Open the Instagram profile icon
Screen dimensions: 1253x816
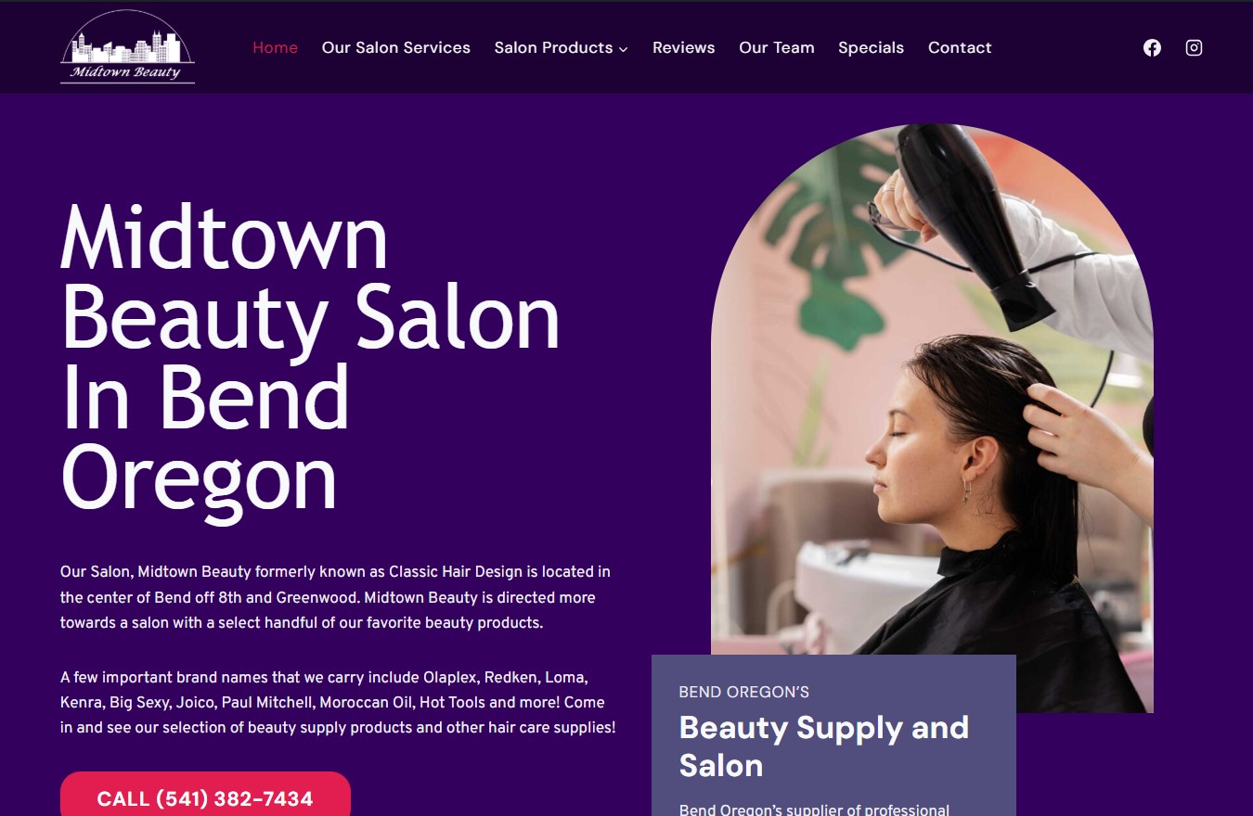point(1195,47)
